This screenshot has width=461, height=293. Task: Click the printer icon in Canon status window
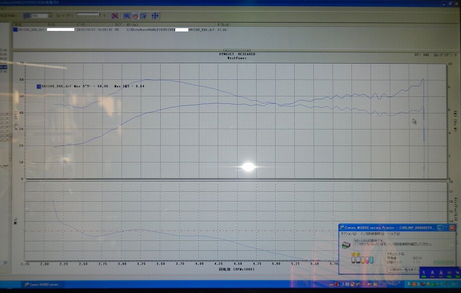click(346, 245)
